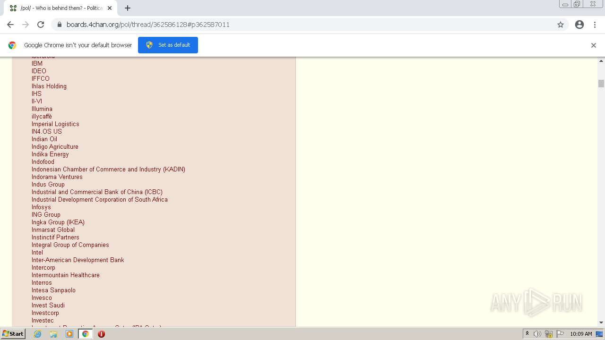Click the 'Intesa Sanpaolo' entry
605x340 pixels.
click(53, 290)
